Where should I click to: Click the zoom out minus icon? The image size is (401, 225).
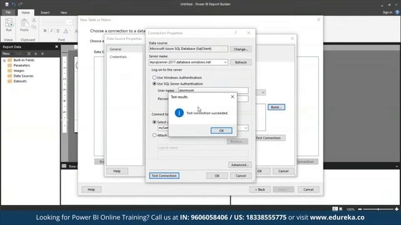(360, 209)
